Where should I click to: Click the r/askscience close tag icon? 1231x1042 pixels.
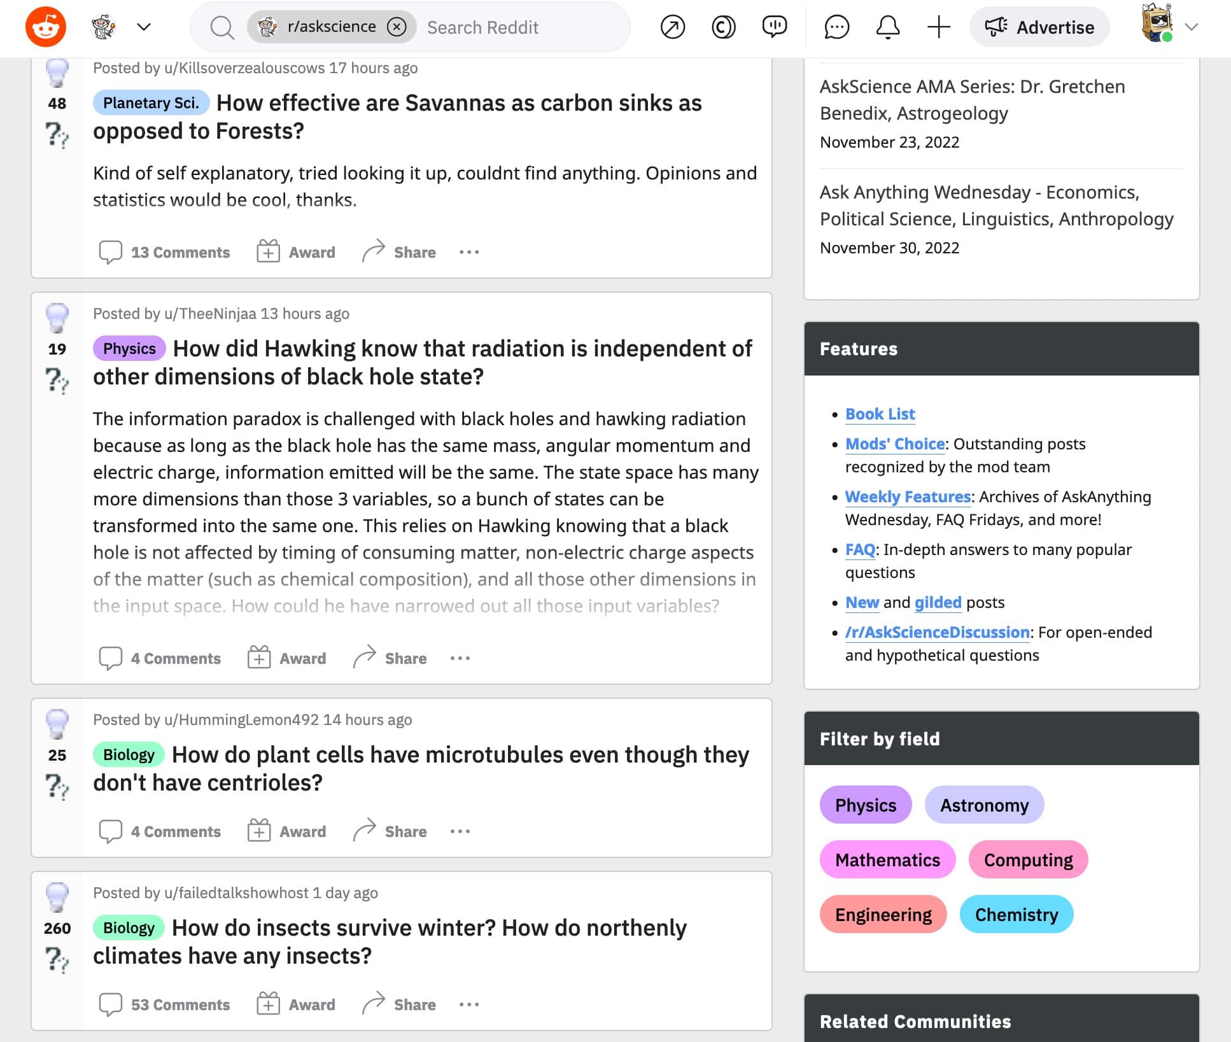398,28
